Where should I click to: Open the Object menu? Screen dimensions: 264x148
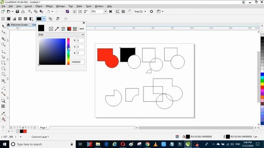(39, 6)
